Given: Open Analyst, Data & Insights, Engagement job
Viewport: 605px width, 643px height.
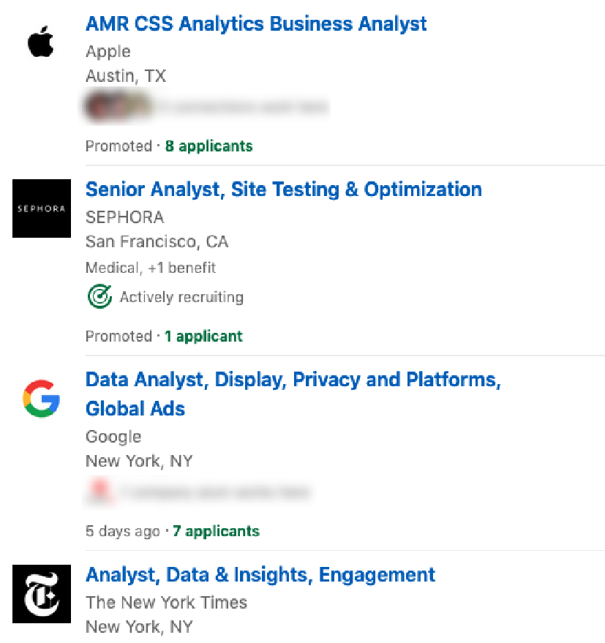Looking at the screenshot, I should pyautogui.click(x=260, y=575).
